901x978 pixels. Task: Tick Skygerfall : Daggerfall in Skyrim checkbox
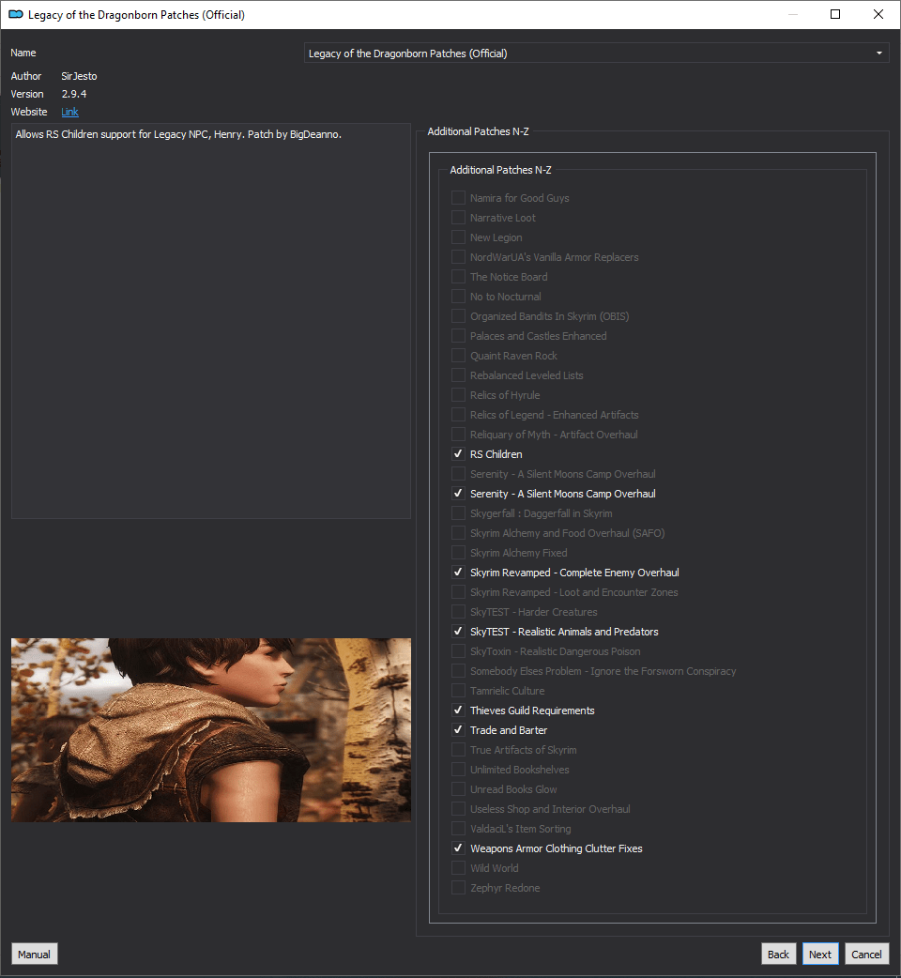click(x=458, y=513)
